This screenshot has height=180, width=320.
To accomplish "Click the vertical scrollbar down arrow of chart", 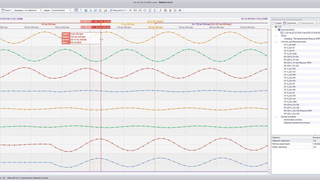I will pyautogui.click(x=269, y=170).
